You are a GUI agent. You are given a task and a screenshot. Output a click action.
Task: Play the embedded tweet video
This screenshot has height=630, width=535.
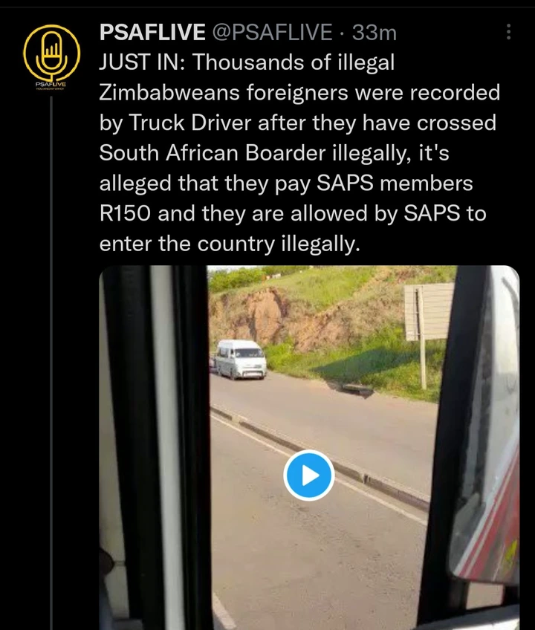point(308,475)
